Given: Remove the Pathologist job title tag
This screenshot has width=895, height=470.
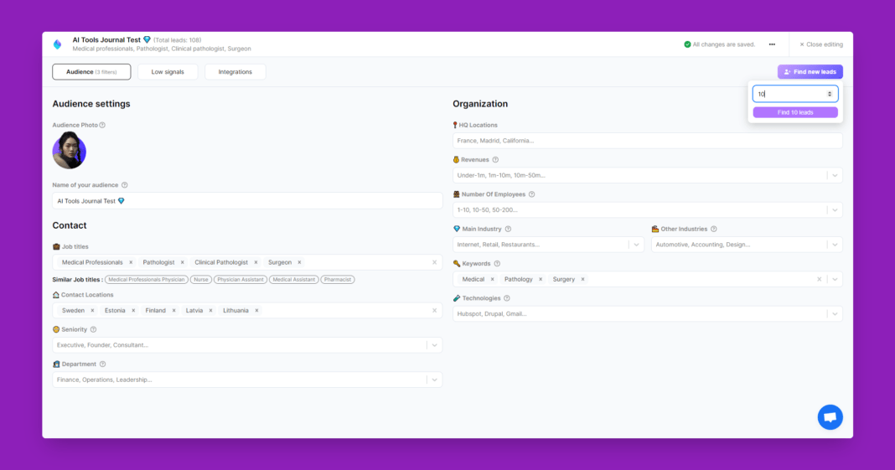Looking at the screenshot, I should pyautogui.click(x=182, y=262).
